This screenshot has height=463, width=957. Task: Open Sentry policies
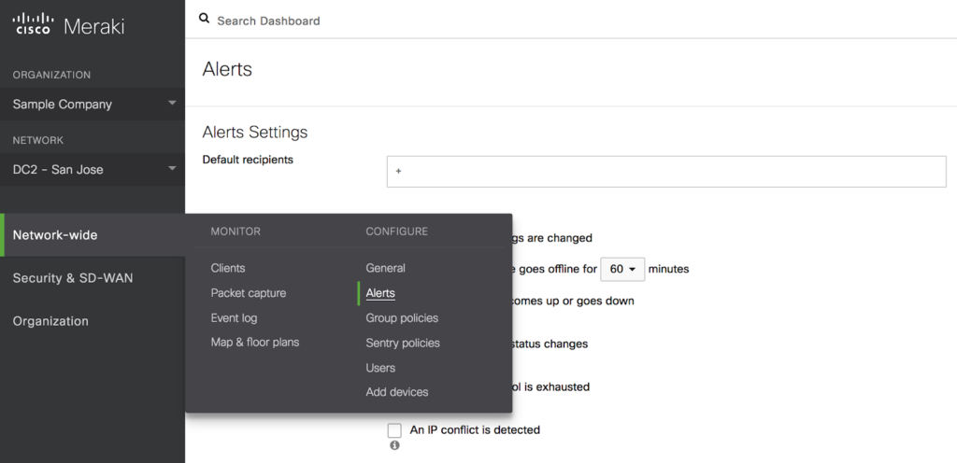pyautogui.click(x=403, y=343)
